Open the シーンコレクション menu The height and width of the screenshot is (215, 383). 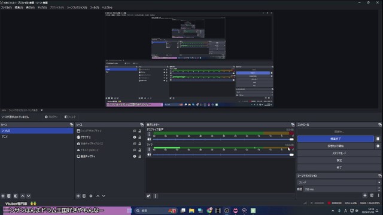point(77,8)
